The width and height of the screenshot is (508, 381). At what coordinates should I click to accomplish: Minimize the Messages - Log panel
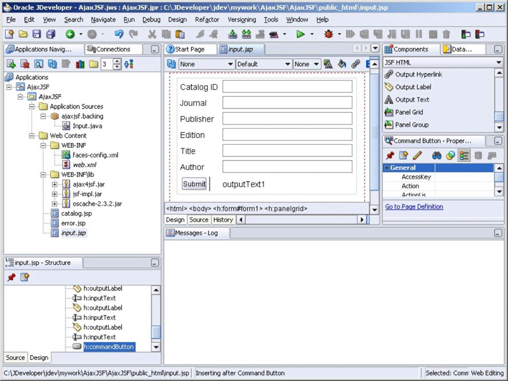pos(498,233)
